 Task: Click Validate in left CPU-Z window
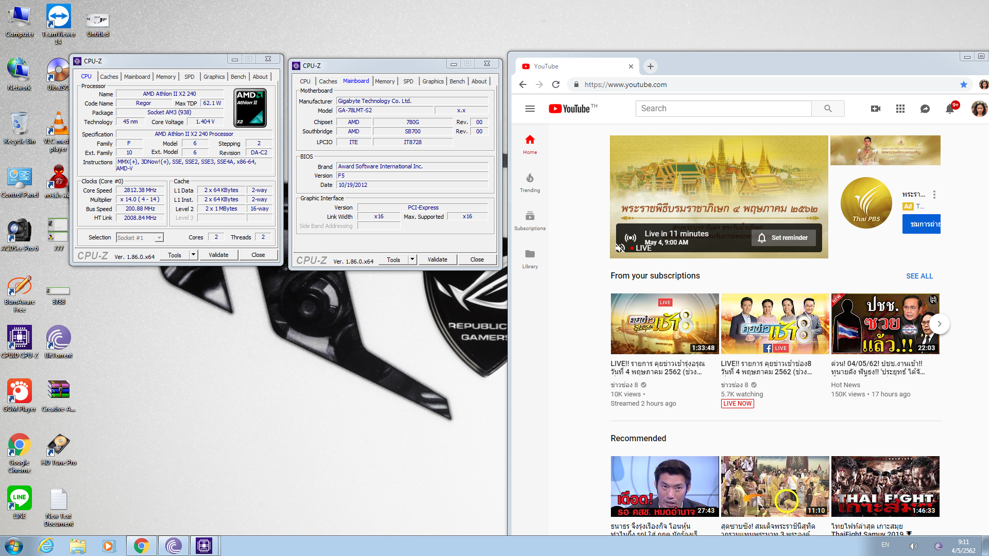click(x=218, y=255)
